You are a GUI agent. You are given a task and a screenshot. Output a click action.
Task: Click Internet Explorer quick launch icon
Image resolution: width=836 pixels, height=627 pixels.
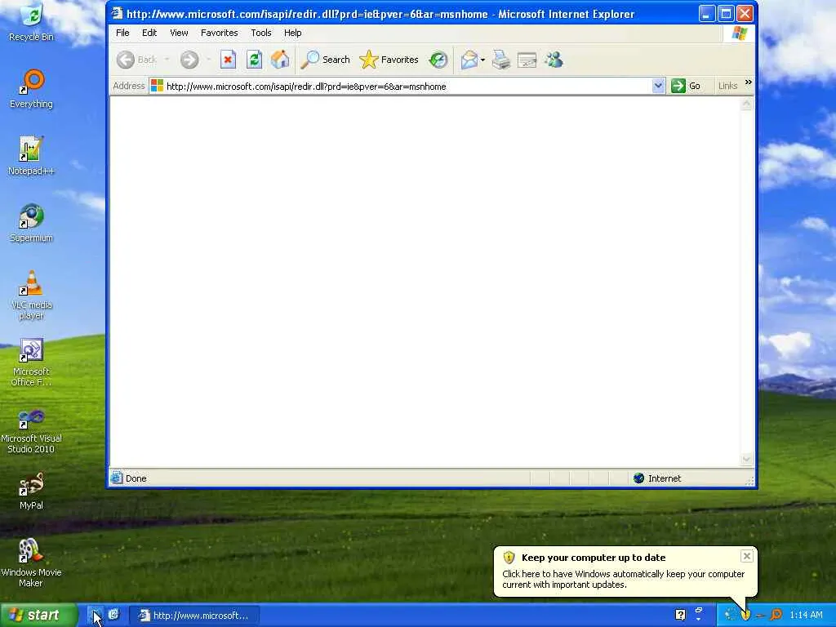[113, 615]
